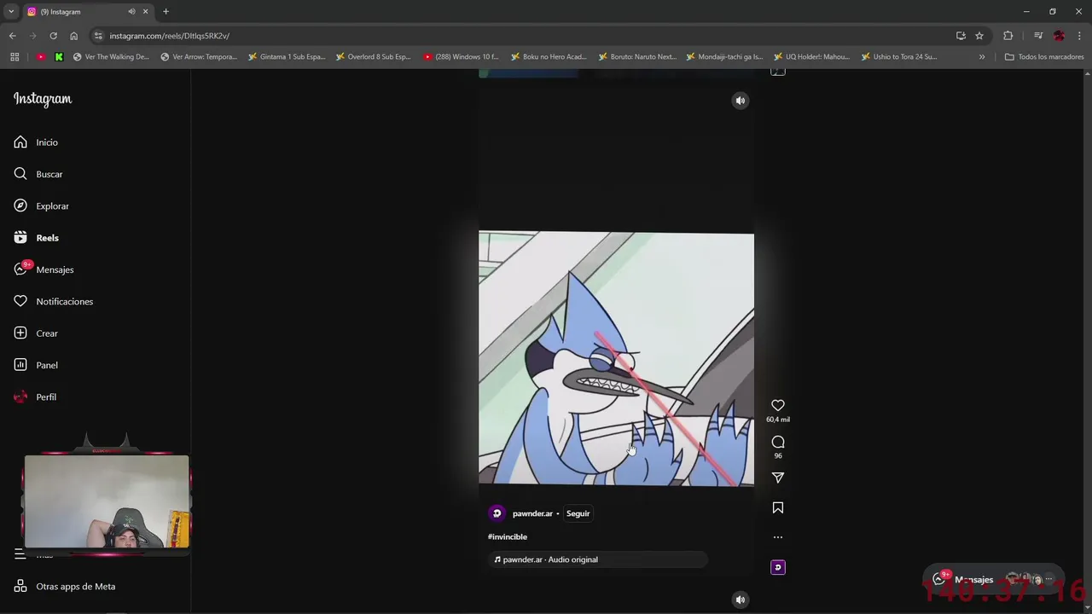Select the (9) Instagram browser tab

click(x=77, y=12)
